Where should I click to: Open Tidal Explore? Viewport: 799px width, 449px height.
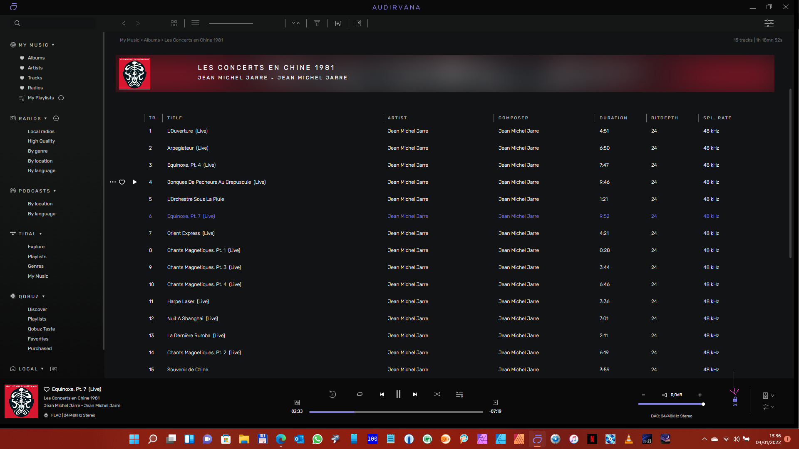tap(36, 247)
